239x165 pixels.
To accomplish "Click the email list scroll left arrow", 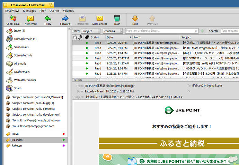I will [98, 80].
